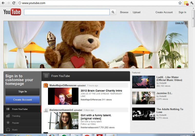Click the YouTube logo

click(x=12, y=12)
